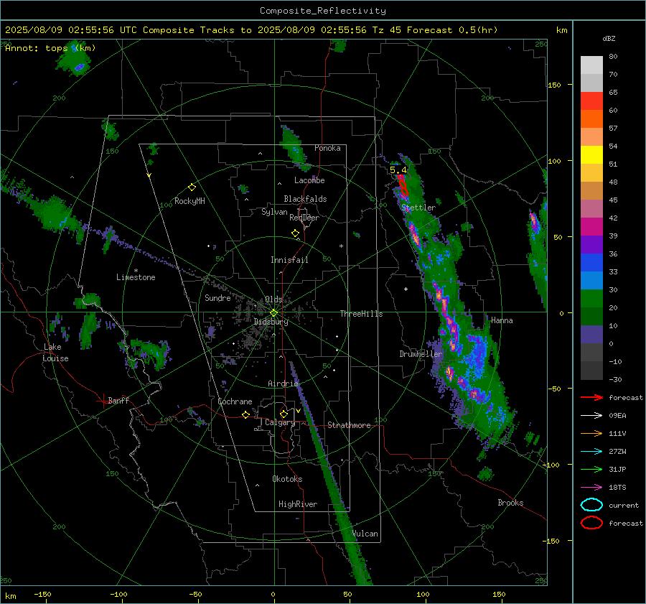
Task: Click the cyan 27ZW arrow in legend
Action: [x=591, y=452]
